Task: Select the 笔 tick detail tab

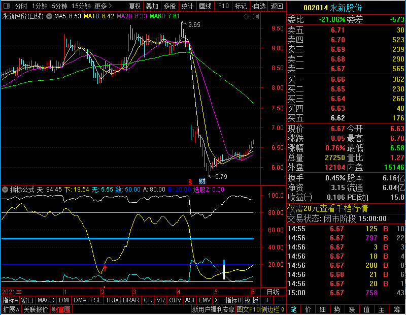Action: [x=293, y=309]
